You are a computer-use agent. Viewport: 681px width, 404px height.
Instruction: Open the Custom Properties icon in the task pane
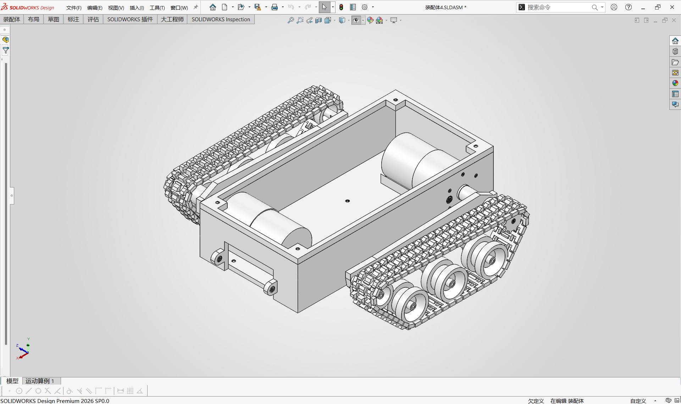(x=675, y=94)
